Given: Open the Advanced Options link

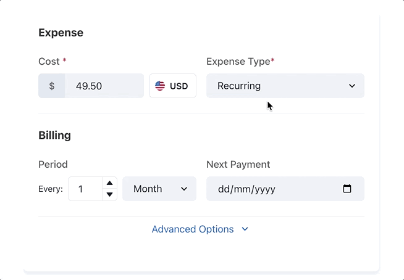Looking at the screenshot, I should pyautogui.click(x=193, y=229).
